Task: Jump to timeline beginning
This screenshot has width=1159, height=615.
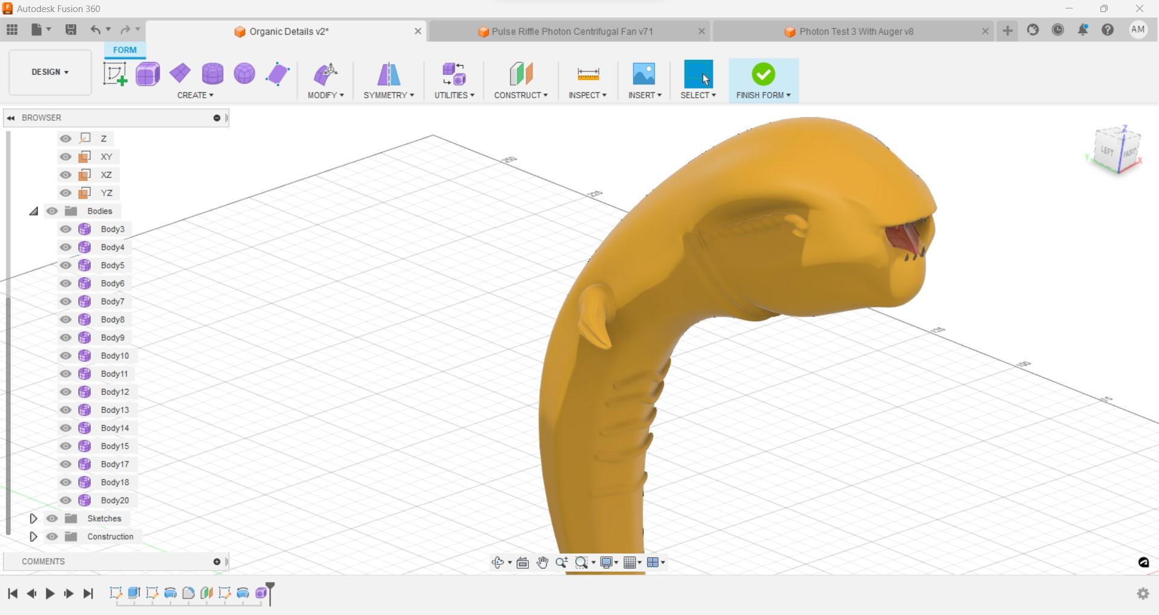Action: point(13,594)
